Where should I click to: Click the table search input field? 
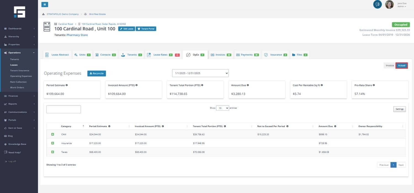[63, 109]
